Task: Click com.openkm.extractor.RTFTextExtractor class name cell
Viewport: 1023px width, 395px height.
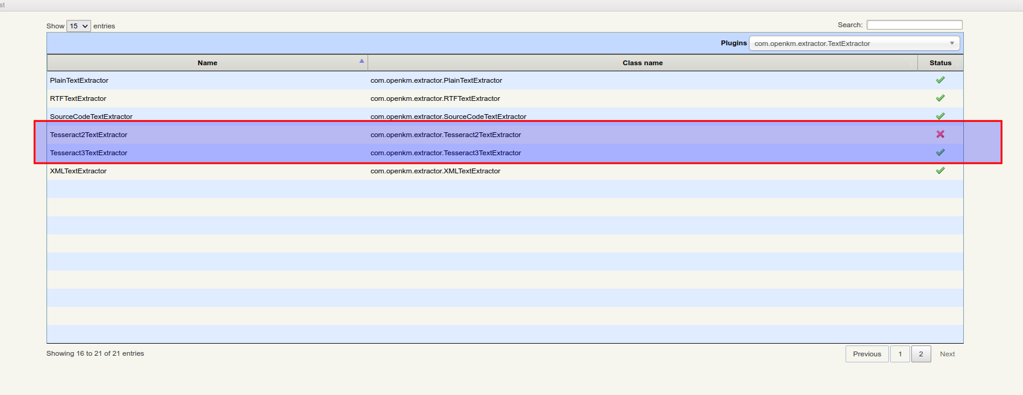Action: pos(435,98)
